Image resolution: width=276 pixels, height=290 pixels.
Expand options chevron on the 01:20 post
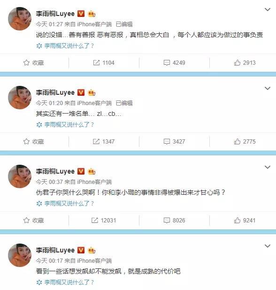click(x=268, y=88)
